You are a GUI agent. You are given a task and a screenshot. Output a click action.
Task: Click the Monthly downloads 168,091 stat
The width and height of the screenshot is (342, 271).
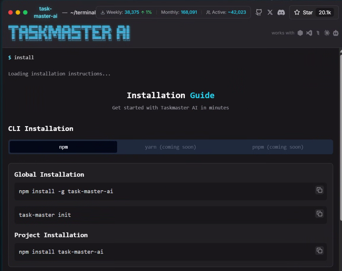click(x=179, y=12)
